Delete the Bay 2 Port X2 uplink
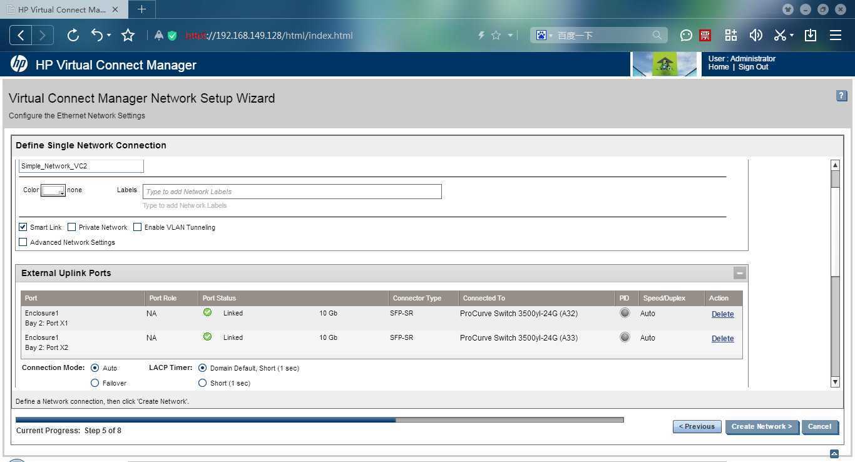The width and height of the screenshot is (855, 462). tap(722, 339)
